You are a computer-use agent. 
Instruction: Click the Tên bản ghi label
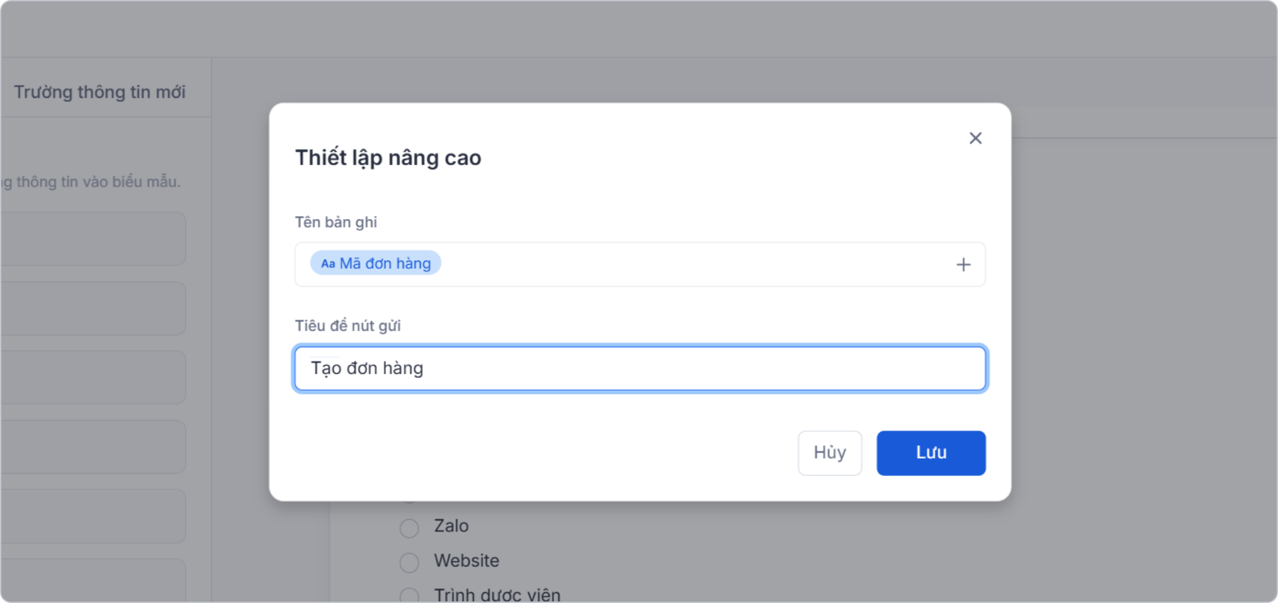tap(336, 222)
